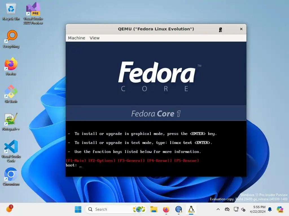Open Recycle Bin desktop icon
Viewport: 289px width, 216px height.
pos(11,12)
